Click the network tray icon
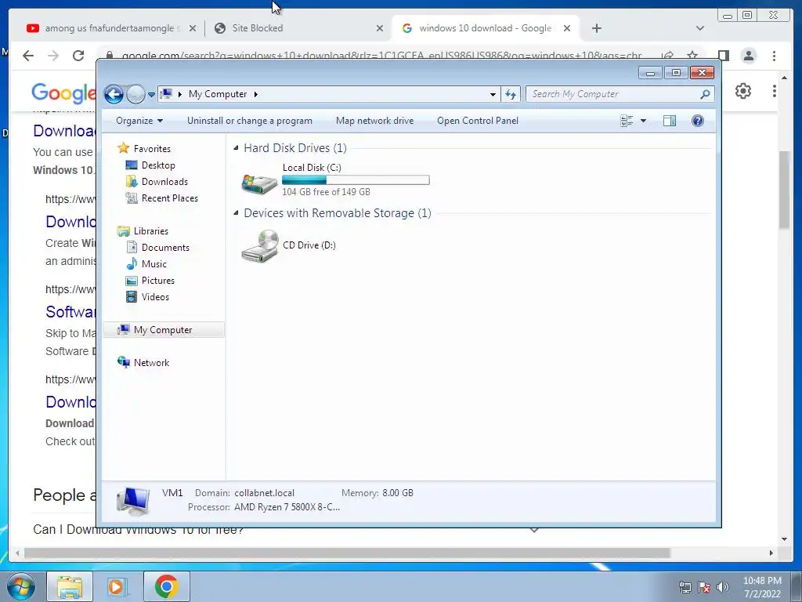 (685, 587)
